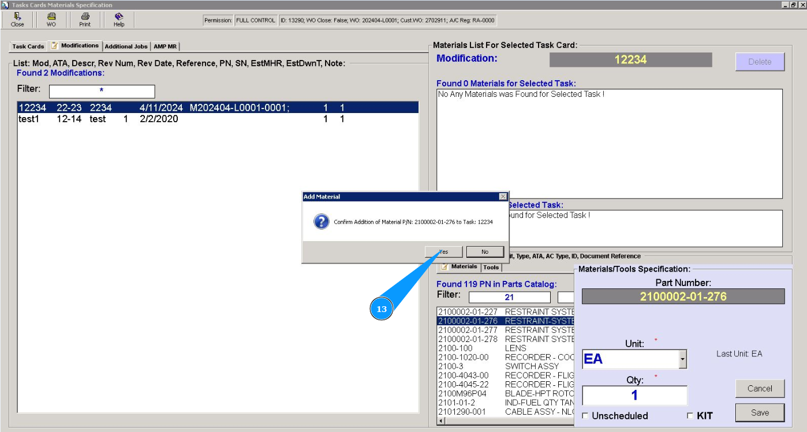Click the Qty input field
Viewport: 807px width, 432px height.
click(x=634, y=396)
